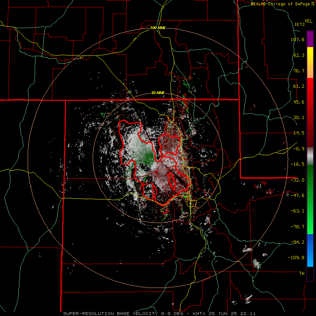
Task: Click the 92.3 velocity scale value
Action: (x=299, y=55)
